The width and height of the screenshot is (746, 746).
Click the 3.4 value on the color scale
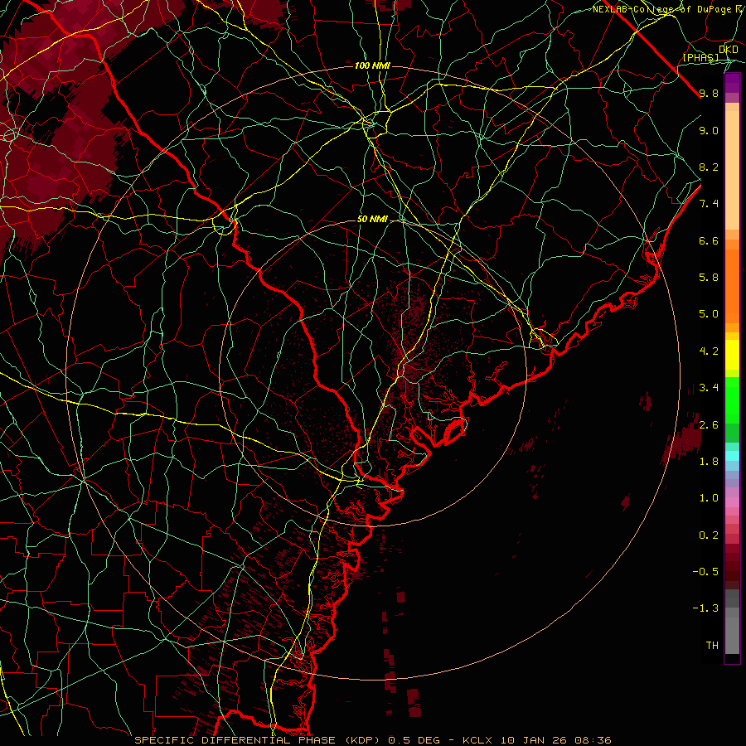pyautogui.click(x=709, y=388)
